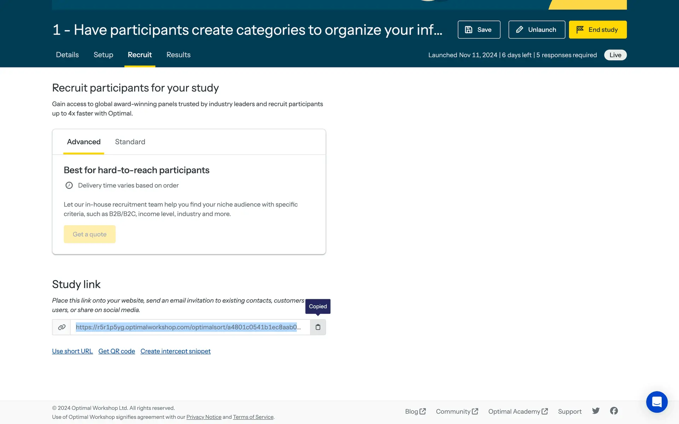Viewport: 679px width, 424px height.
Task: Switch to the Details tab
Action: point(67,55)
